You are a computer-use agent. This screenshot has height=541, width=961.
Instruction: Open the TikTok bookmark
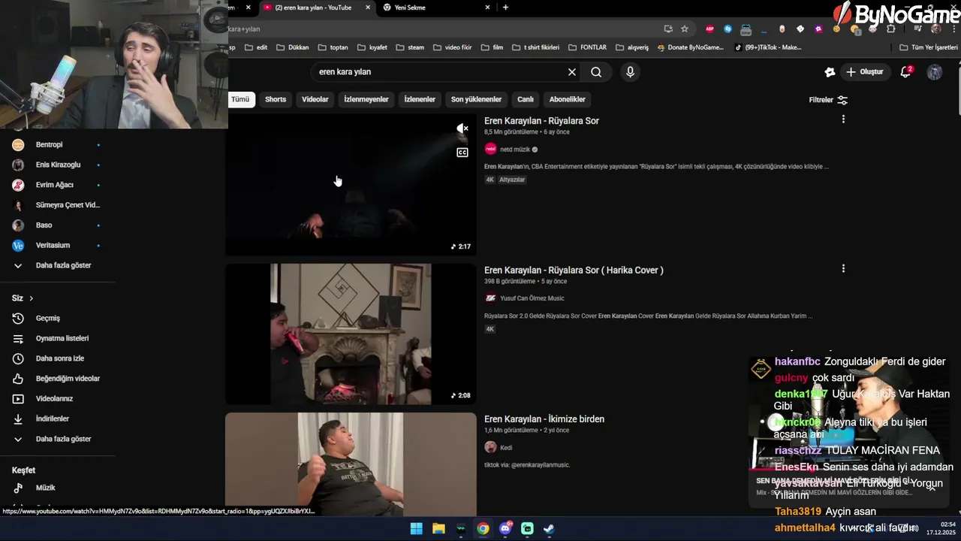(x=767, y=47)
